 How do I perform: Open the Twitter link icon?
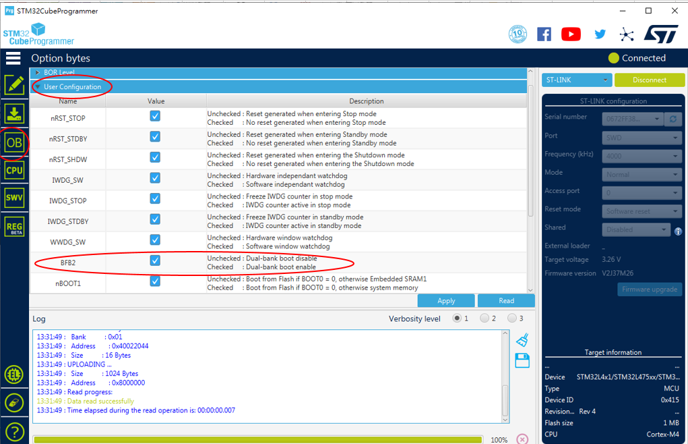point(600,34)
